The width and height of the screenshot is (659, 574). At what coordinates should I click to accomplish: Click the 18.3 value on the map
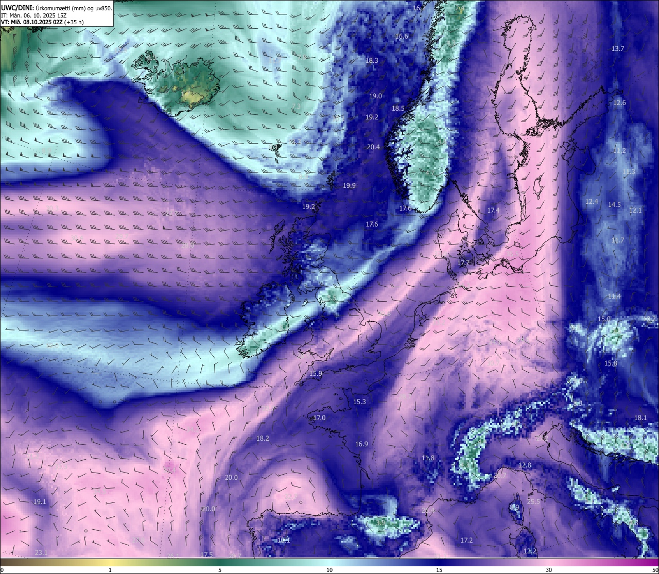tap(372, 60)
